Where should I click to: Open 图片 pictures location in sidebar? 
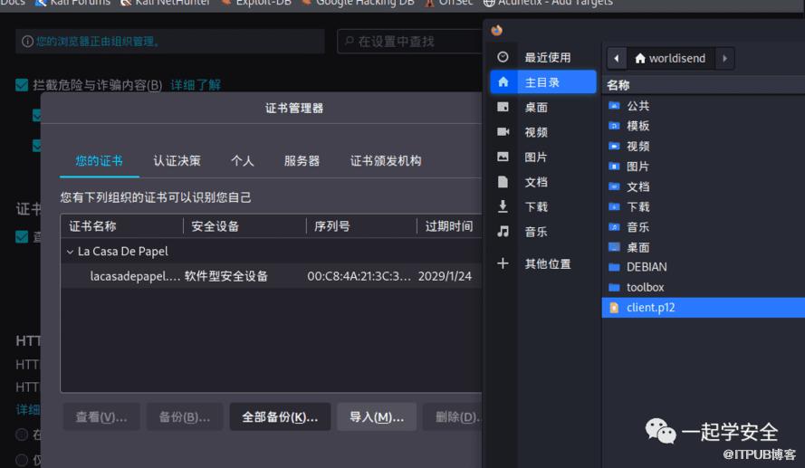click(535, 157)
